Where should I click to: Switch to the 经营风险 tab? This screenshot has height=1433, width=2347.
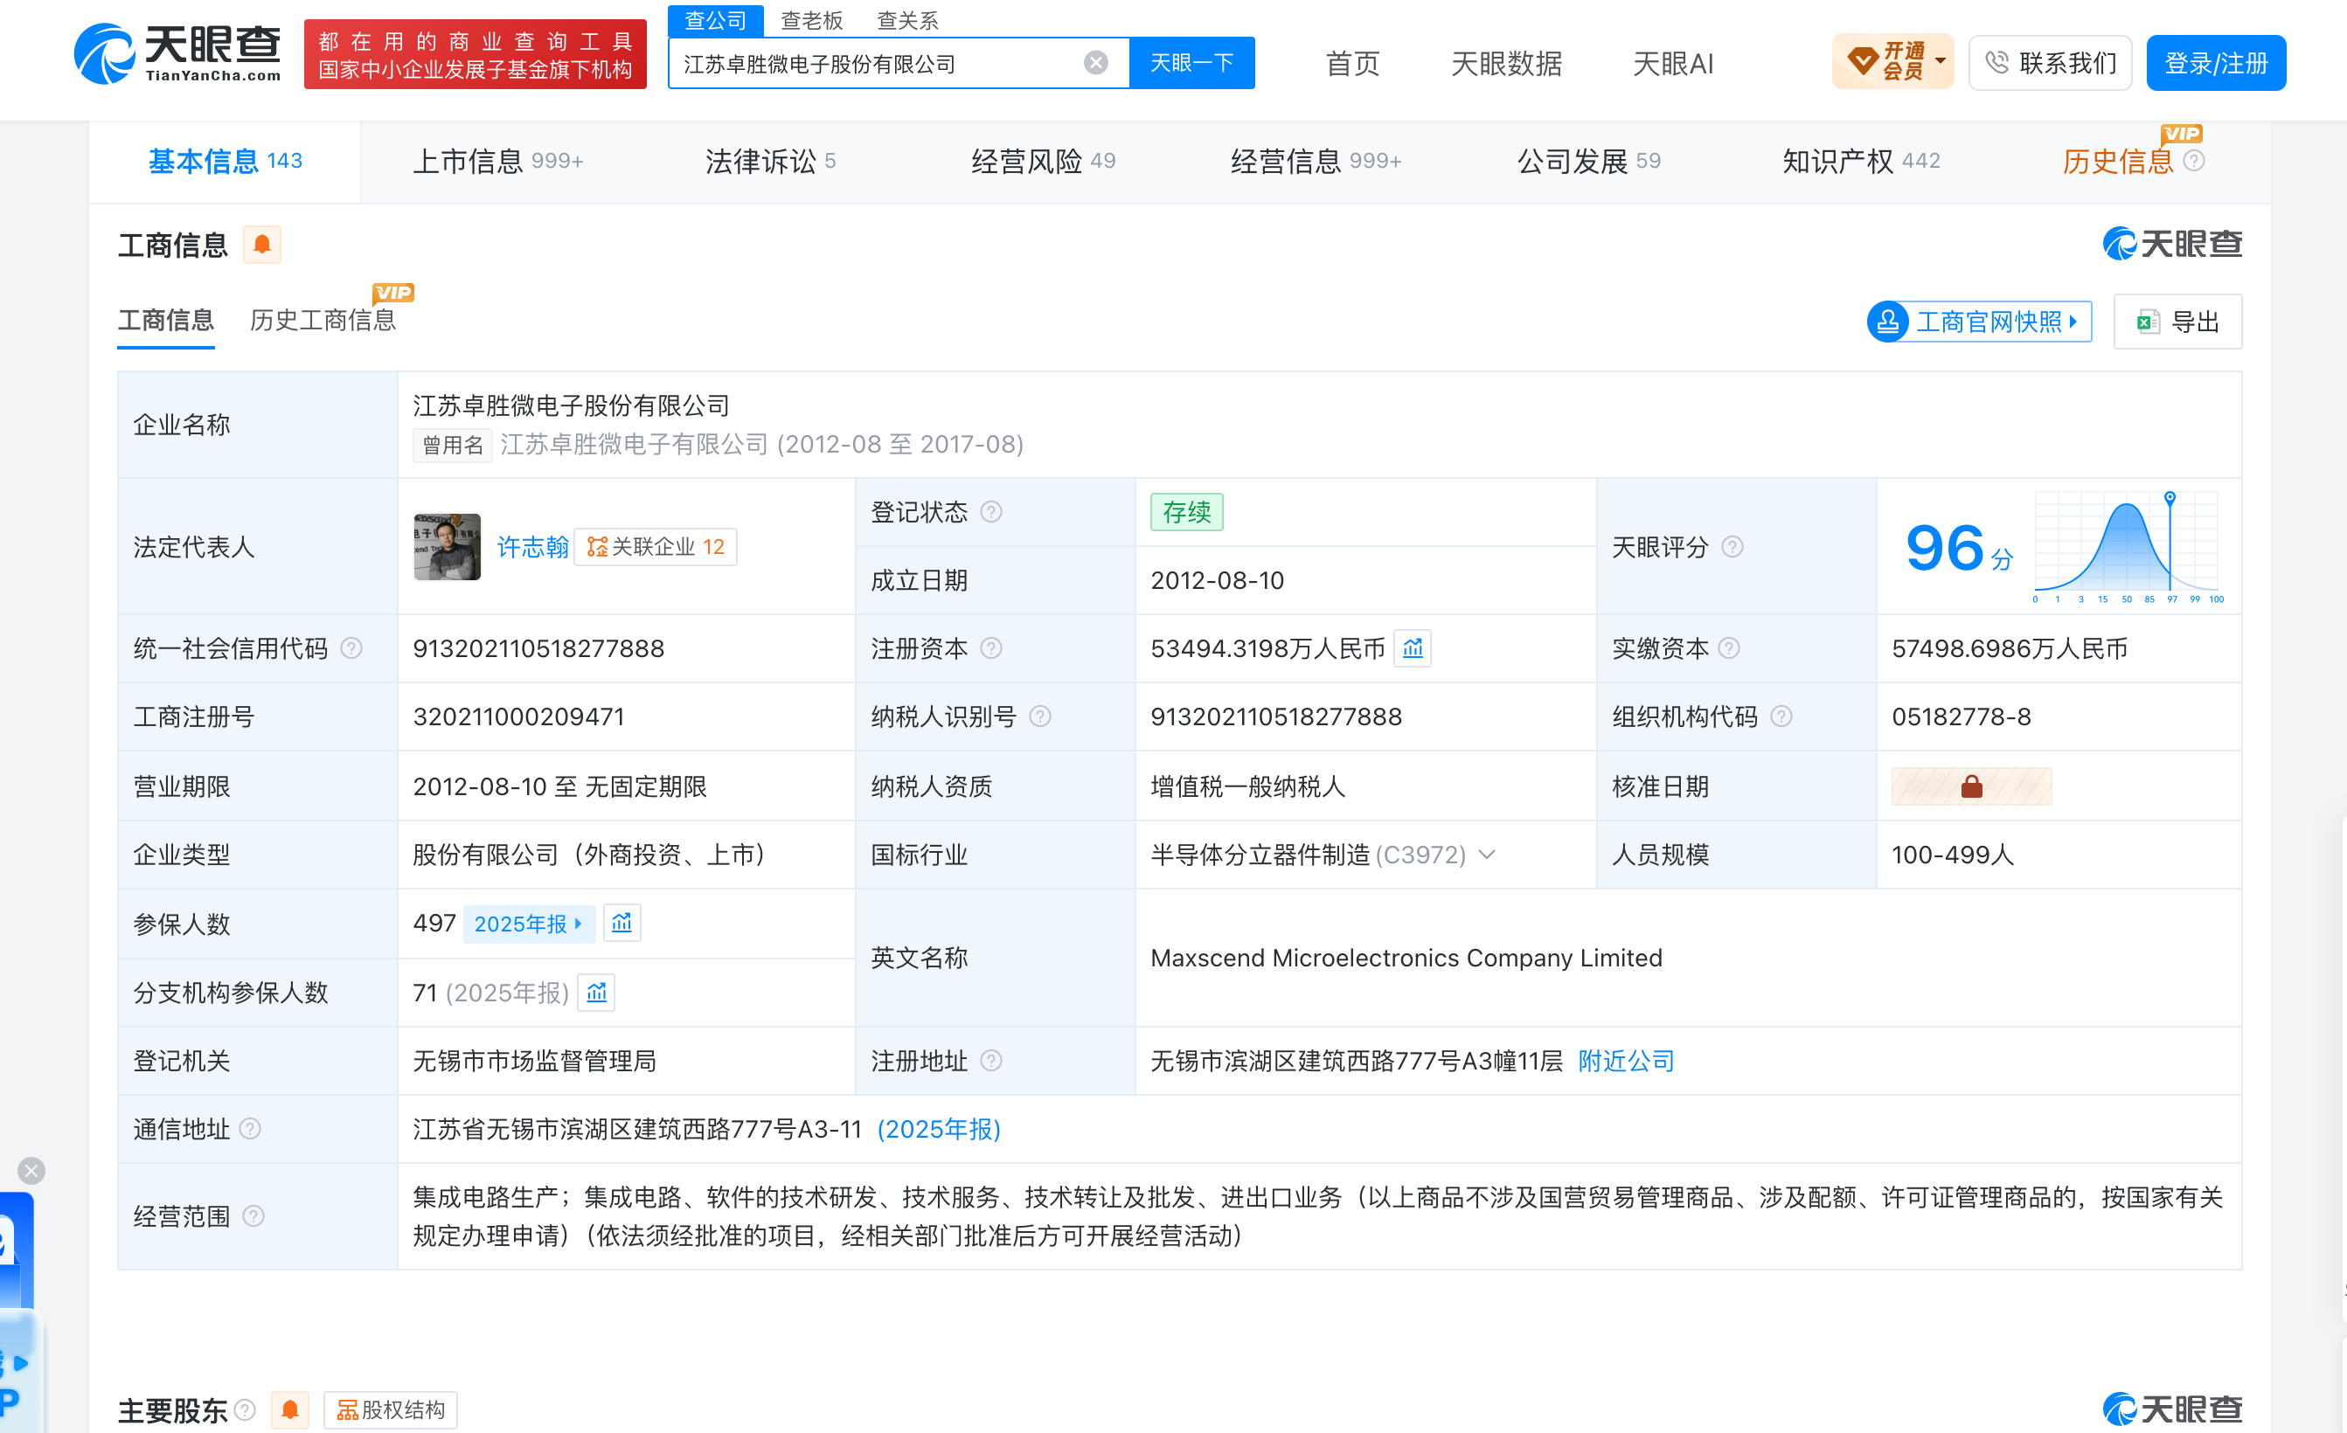(x=1043, y=161)
